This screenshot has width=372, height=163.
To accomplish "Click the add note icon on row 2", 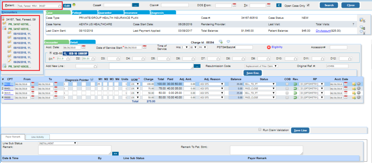I will coord(354,88).
